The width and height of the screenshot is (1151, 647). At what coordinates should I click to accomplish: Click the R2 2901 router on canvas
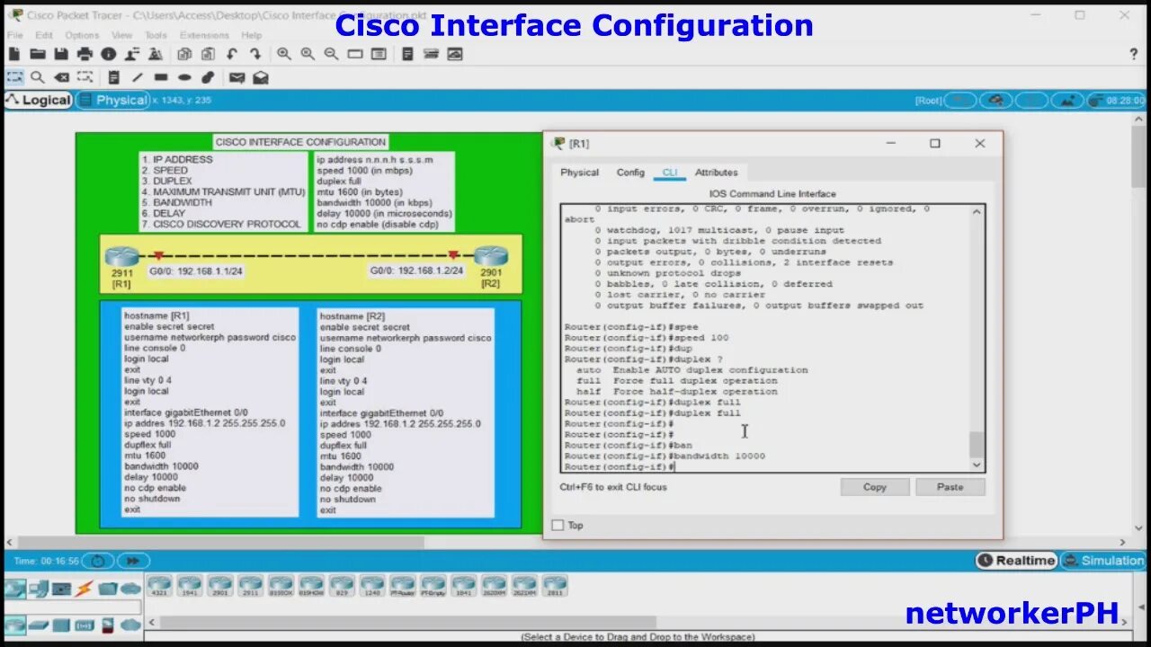491,257
